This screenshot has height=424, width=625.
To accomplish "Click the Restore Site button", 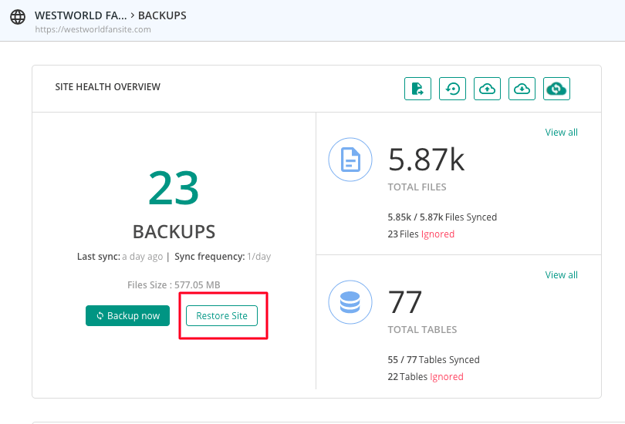I will (221, 316).
